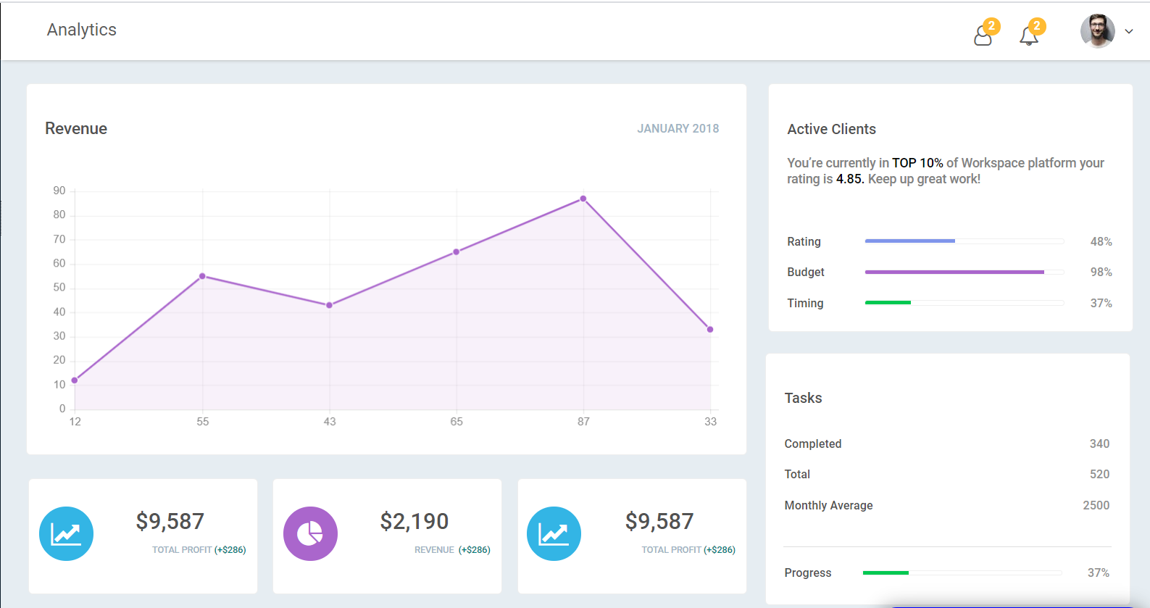Open the user messages icon with badge

(983, 35)
